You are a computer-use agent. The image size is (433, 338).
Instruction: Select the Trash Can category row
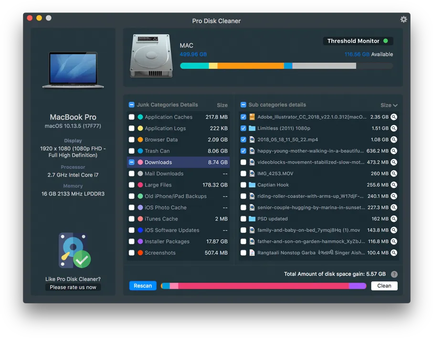tap(178, 151)
